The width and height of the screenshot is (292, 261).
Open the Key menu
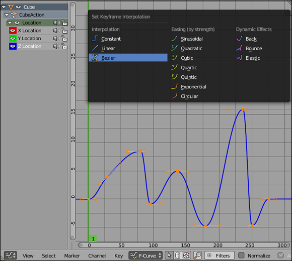click(119, 255)
